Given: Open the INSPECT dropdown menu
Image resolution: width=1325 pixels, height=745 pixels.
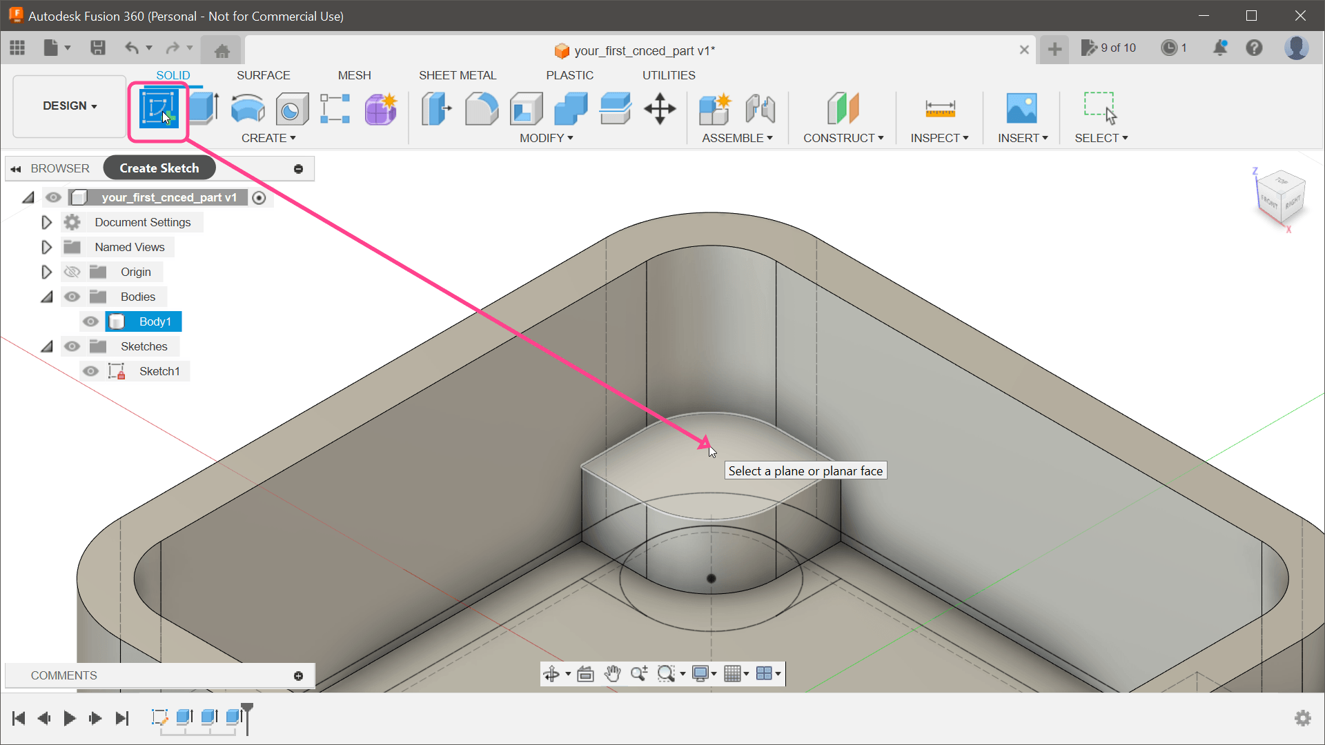Looking at the screenshot, I should coord(939,138).
